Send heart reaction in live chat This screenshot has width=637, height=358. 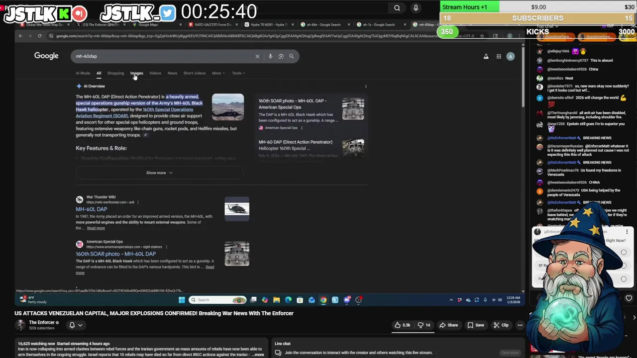tap(629, 298)
